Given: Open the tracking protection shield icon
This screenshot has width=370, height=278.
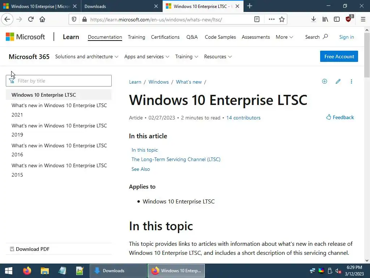Looking at the screenshot, I should click(74, 20).
